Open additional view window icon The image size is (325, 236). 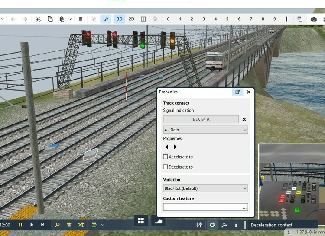[x=300, y=19]
